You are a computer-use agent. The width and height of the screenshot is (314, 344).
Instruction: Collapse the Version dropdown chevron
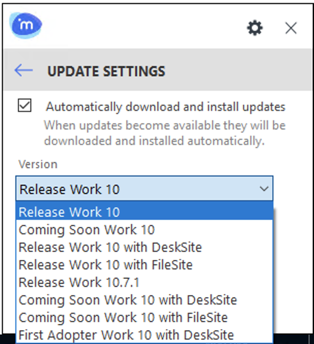point(264,189)
